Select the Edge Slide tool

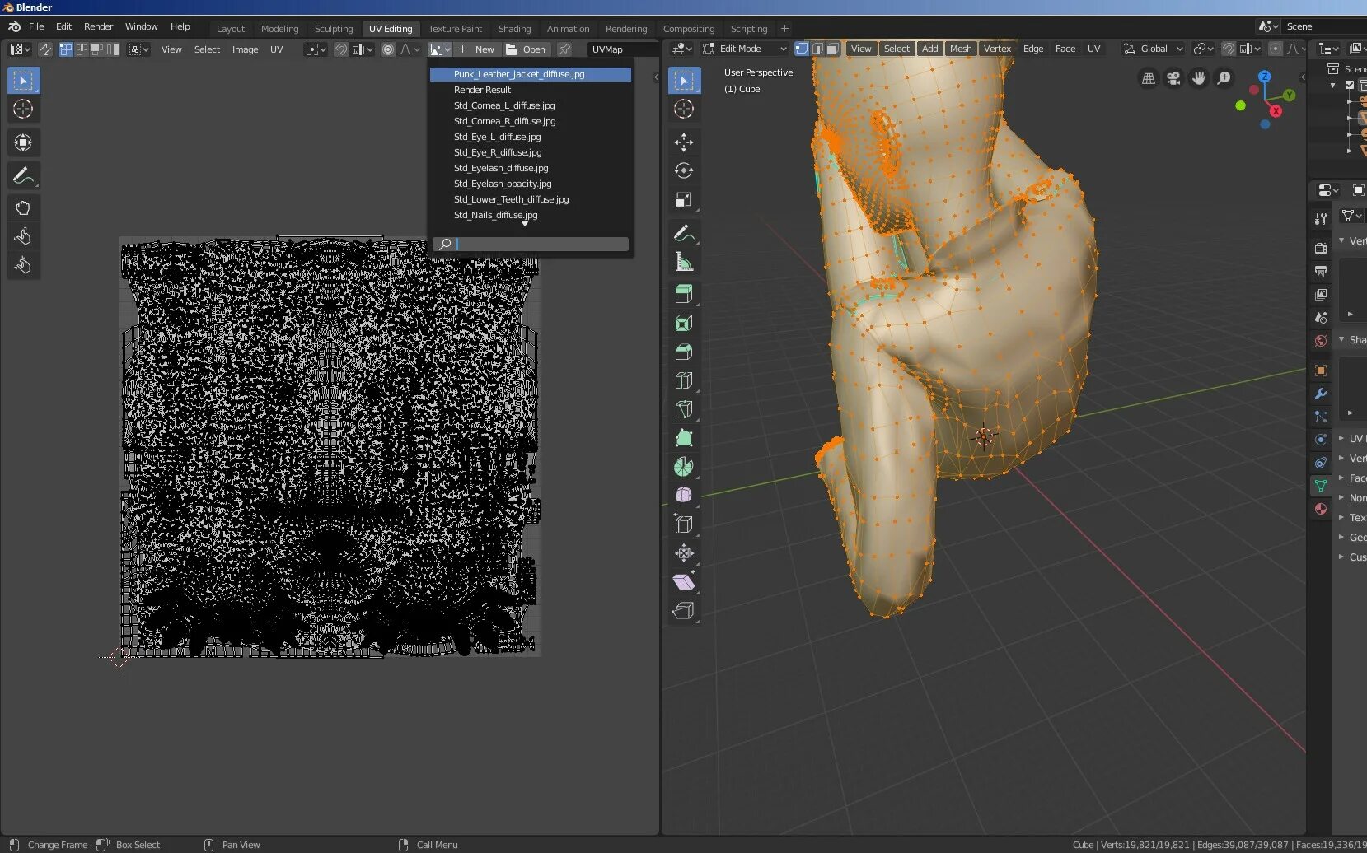684,524
